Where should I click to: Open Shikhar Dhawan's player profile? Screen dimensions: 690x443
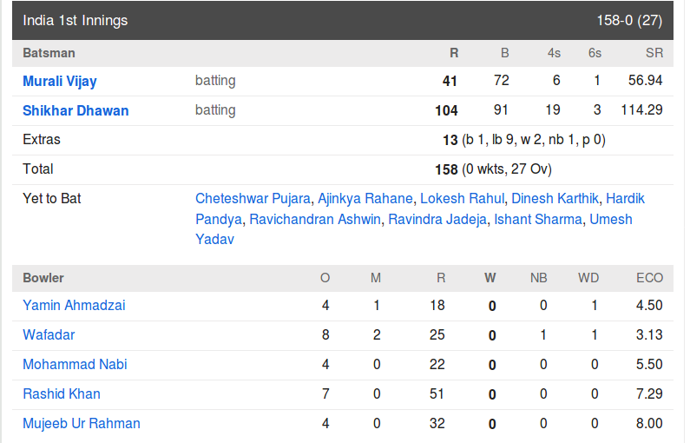click(76, 110)
